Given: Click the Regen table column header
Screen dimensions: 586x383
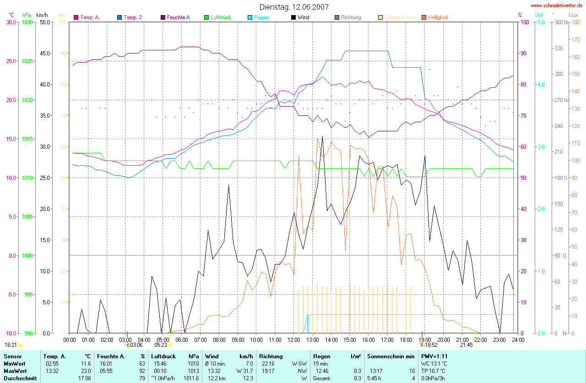Looking at the screenshot, I should point(322,356).
